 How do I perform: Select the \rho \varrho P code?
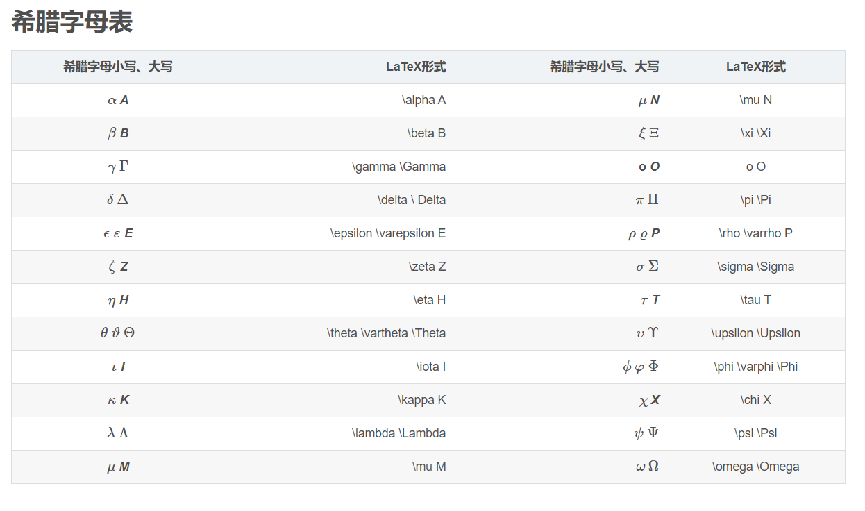[756, 233]
